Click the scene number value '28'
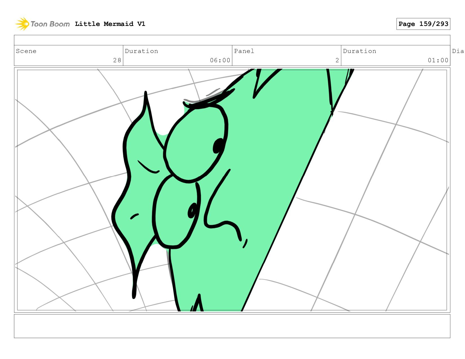This screenshot has width=465, height=359. click(117, 60)
